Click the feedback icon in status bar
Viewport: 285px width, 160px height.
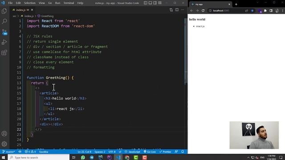coord(176,152)
